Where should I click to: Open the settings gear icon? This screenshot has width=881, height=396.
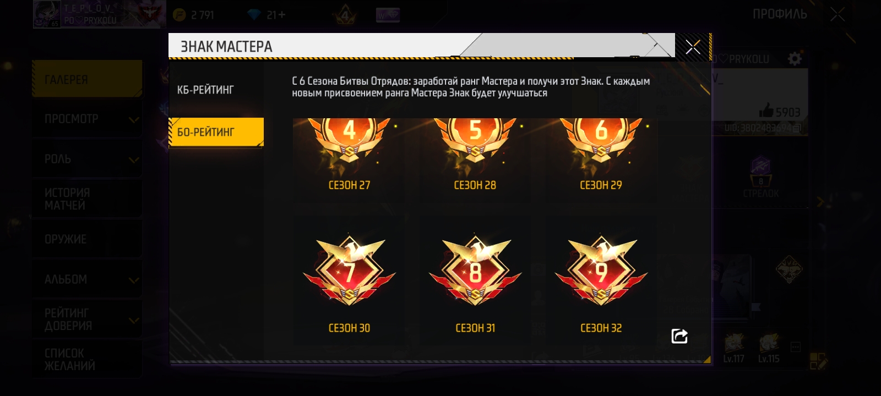pos(795,59)
